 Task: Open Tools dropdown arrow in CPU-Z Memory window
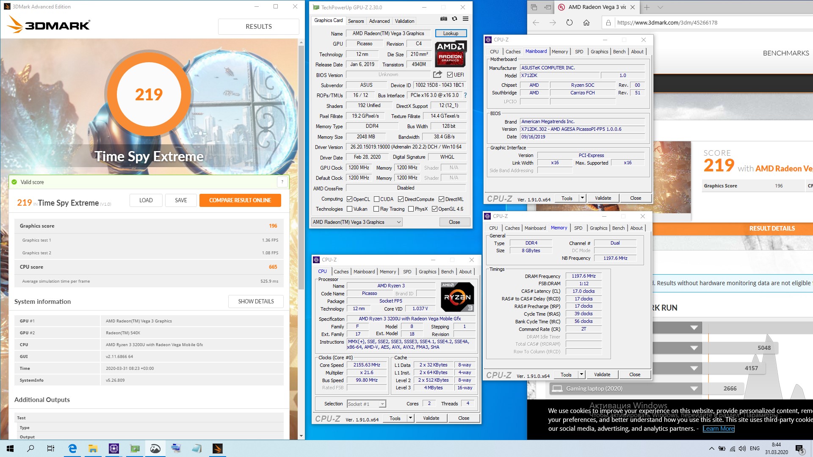pyautogui.click(x=581, y=374)
